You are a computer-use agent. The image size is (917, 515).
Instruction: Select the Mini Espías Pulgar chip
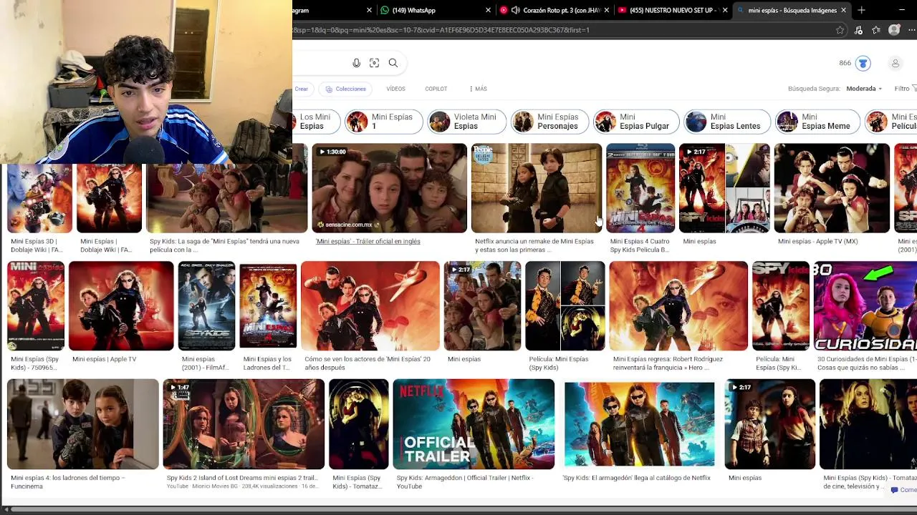coord(636,122)
